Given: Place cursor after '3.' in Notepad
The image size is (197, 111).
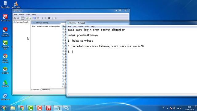Looking at the screenshot, I should pyautogui.click(x=73, y=52).
